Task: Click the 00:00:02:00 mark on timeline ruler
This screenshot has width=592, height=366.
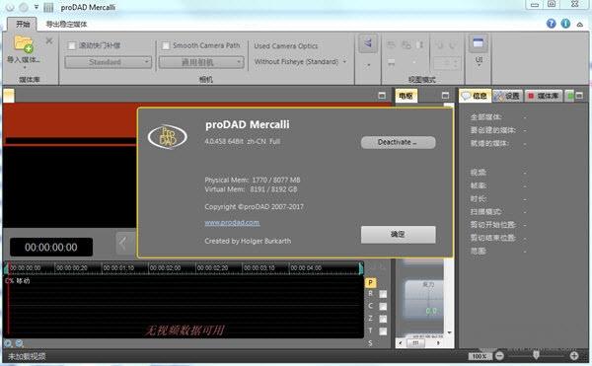Action: pos(165,268)
